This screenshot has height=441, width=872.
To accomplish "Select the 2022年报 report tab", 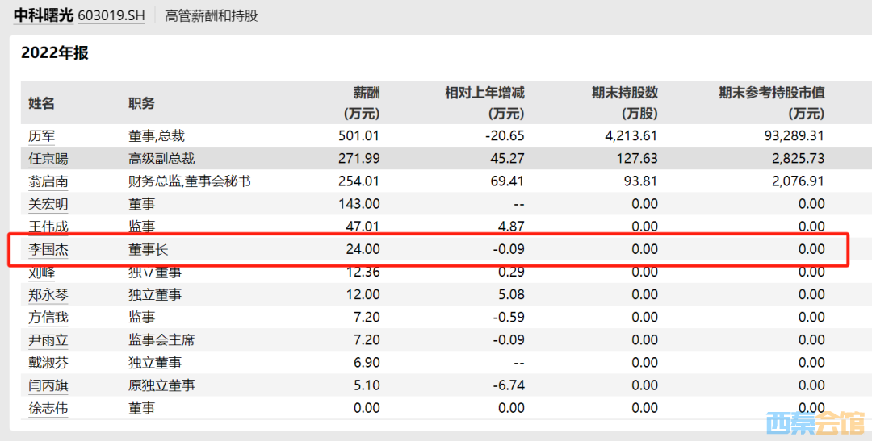I will (x=55, y=53).
